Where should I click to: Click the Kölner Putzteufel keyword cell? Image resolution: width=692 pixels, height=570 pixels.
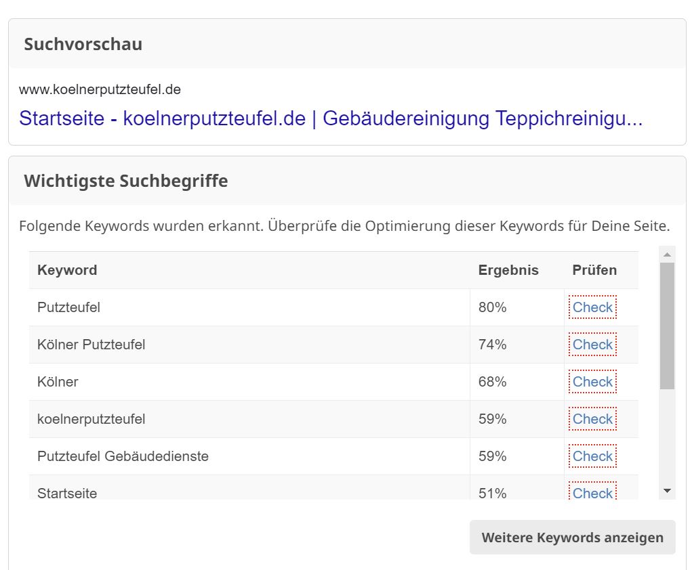249,345
